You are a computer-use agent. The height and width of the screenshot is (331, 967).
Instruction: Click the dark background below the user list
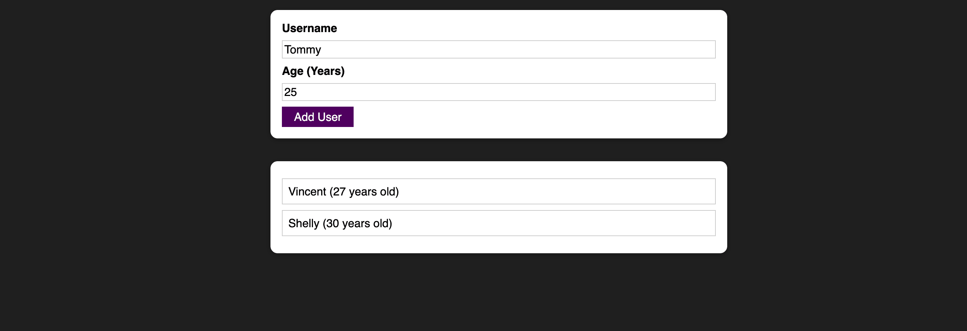[x=498, y=293]
